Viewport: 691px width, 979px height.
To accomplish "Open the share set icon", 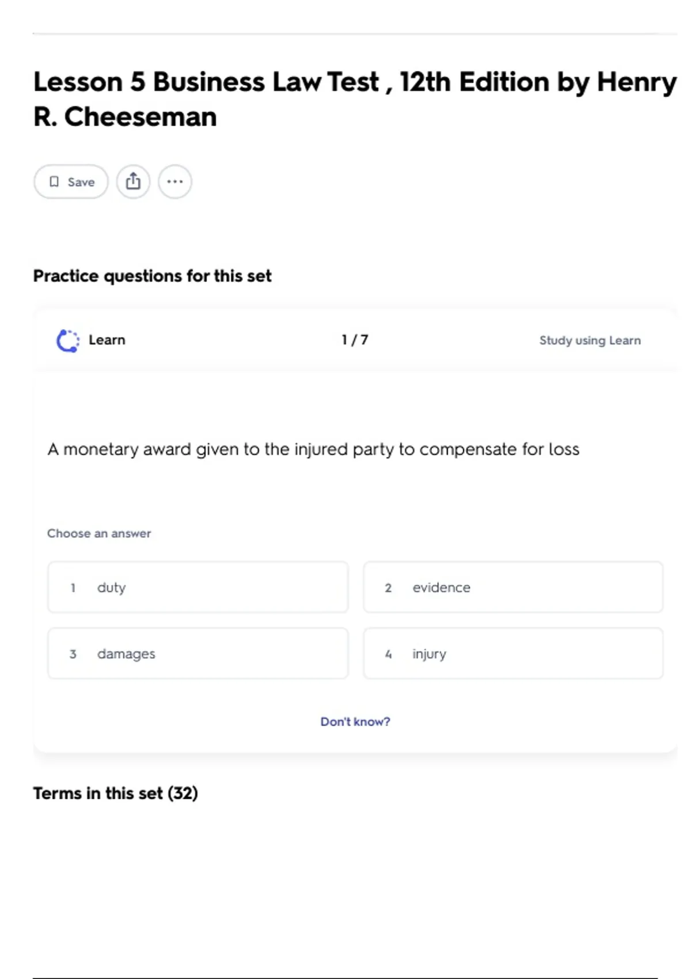I will point(133,182).
